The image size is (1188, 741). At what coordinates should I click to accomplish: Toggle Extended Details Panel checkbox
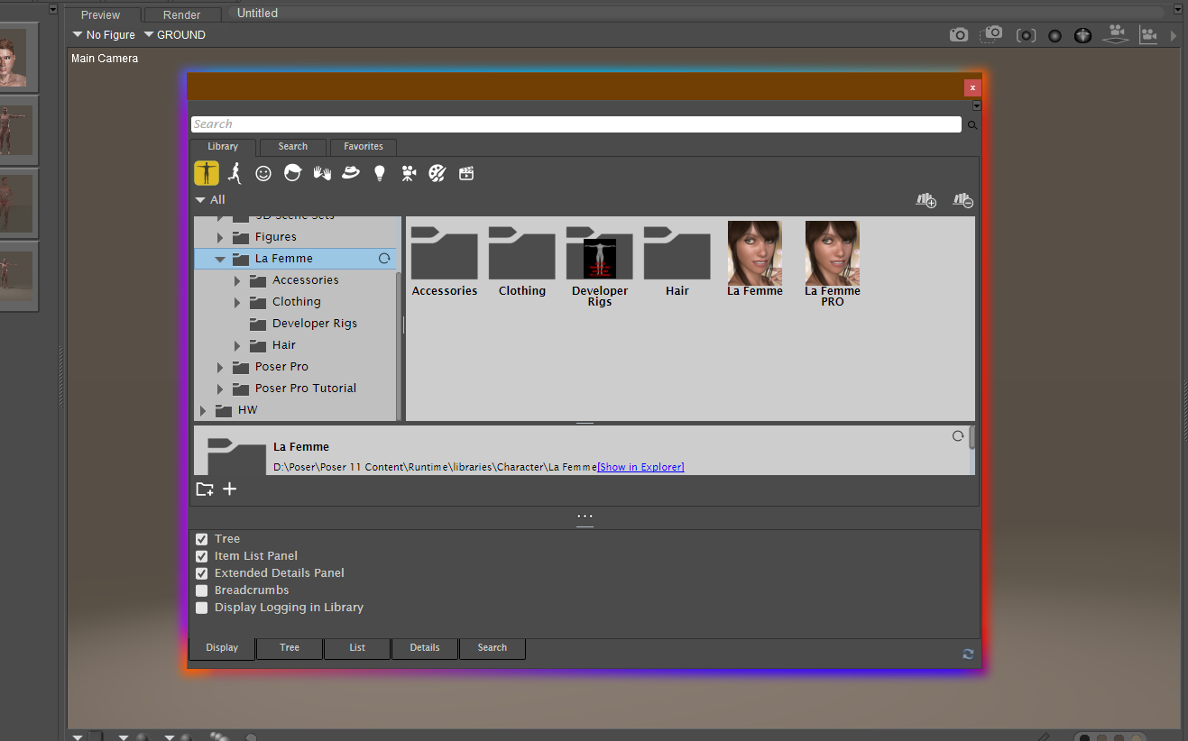[x=202, y=573]
